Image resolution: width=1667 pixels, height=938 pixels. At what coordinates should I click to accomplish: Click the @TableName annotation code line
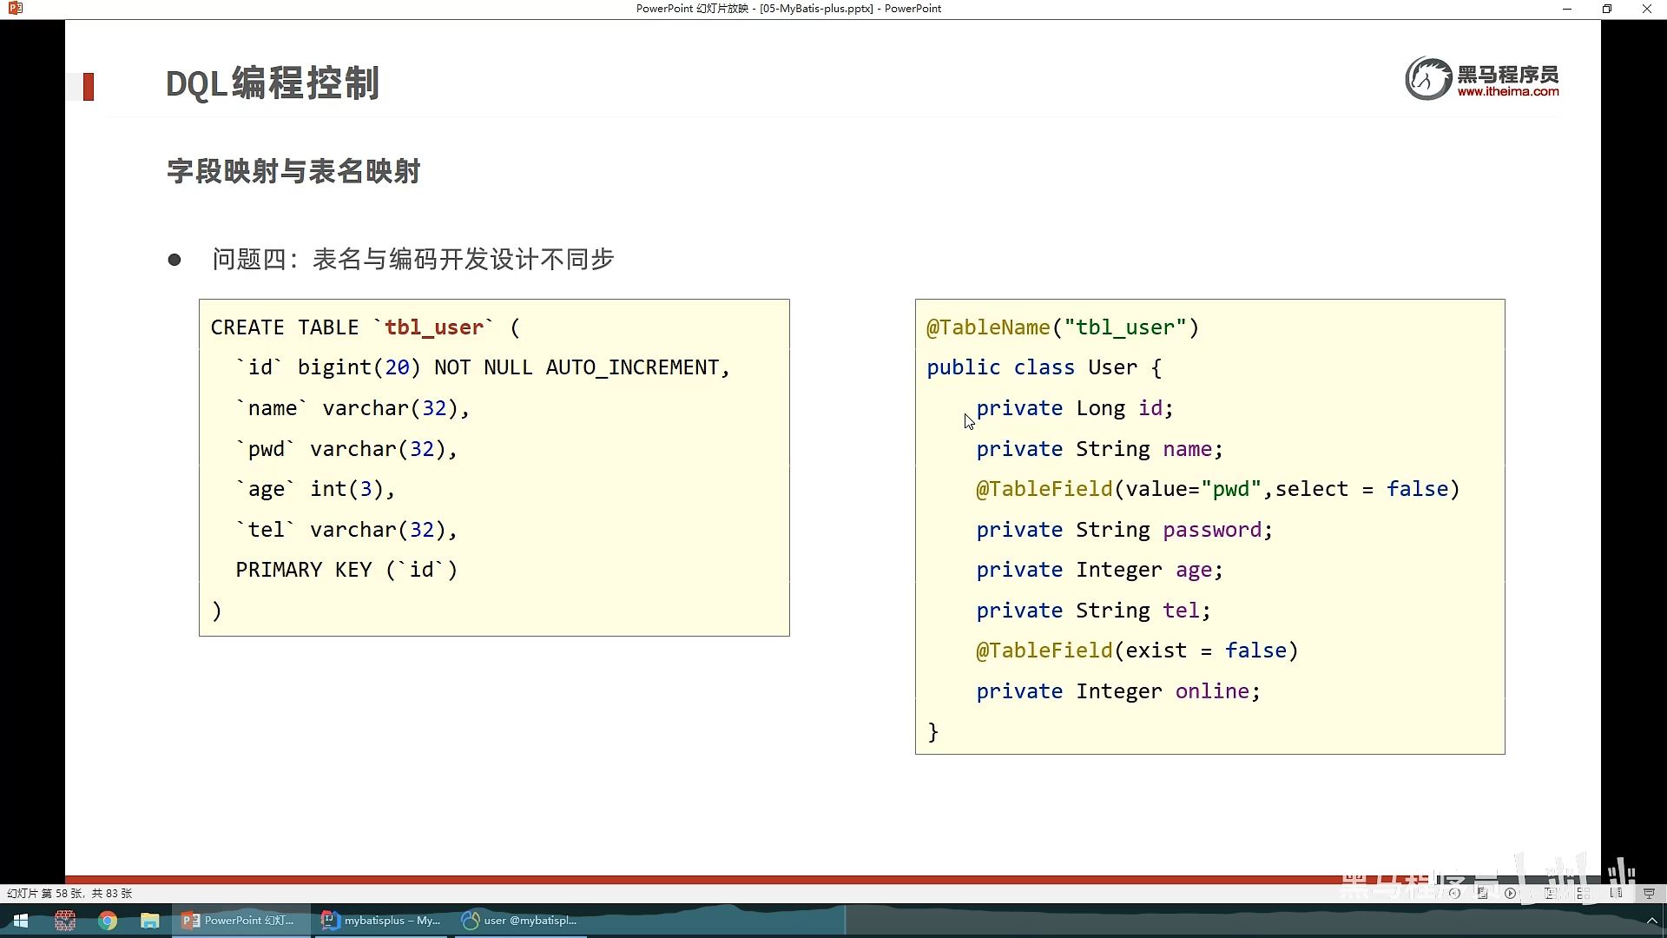[1062, 327]
